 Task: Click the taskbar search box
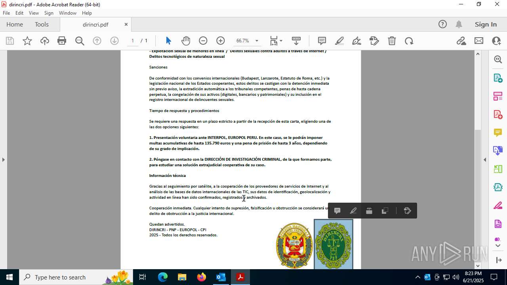point(76,277)
